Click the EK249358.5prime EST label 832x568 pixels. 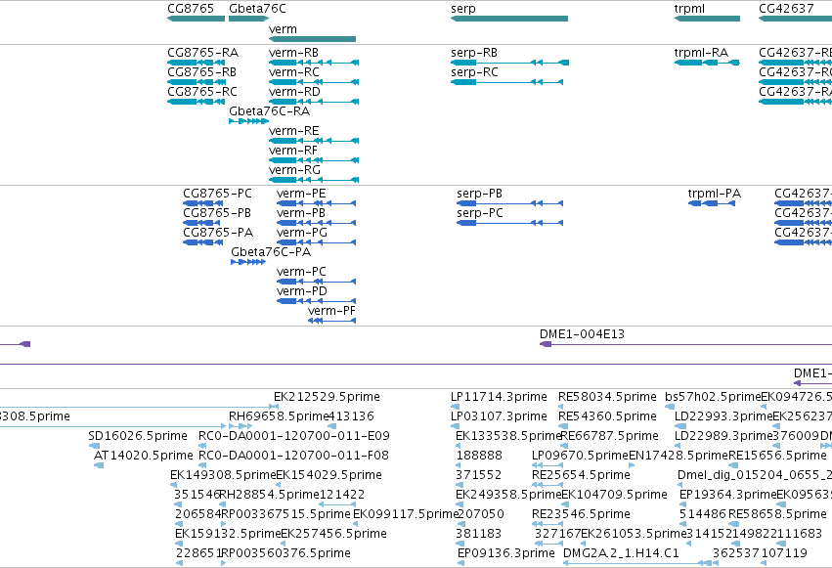pyautogui.click(x=508, y=495)
